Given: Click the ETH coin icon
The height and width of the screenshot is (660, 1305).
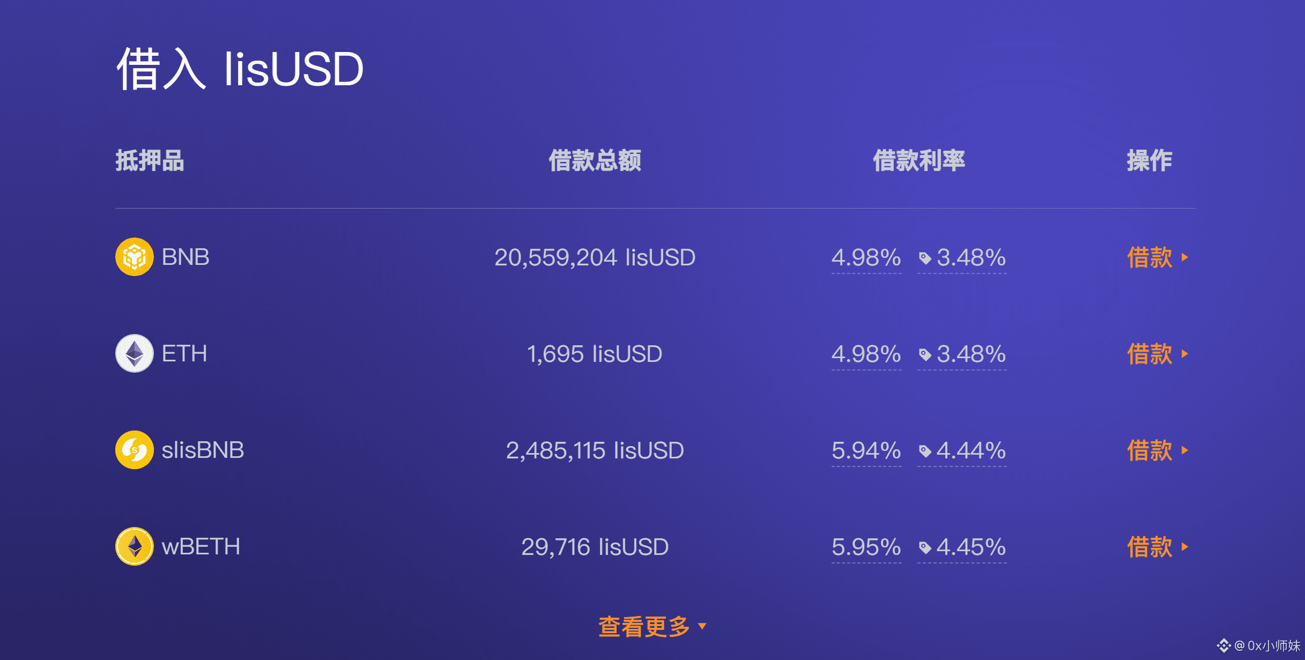Looking at the screenshot, I should [135, 353].
